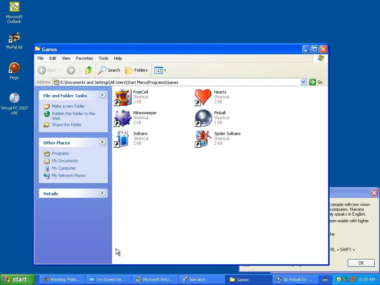Open the Favorites menu
The height and width of the screenshot is (285, 380).
click(84, 58)
